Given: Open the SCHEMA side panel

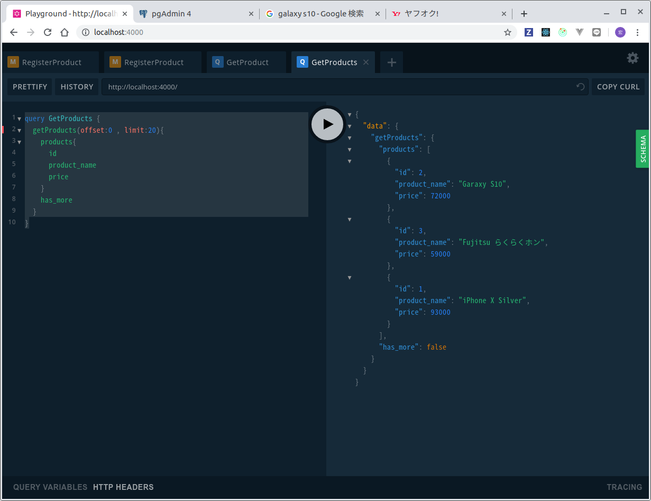Looking at the screenshot, I should click(x=643, y=149).
